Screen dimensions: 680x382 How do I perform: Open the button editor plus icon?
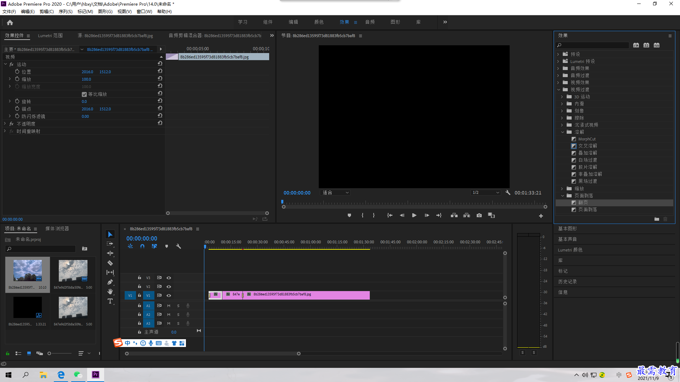(x=541, y=216)
